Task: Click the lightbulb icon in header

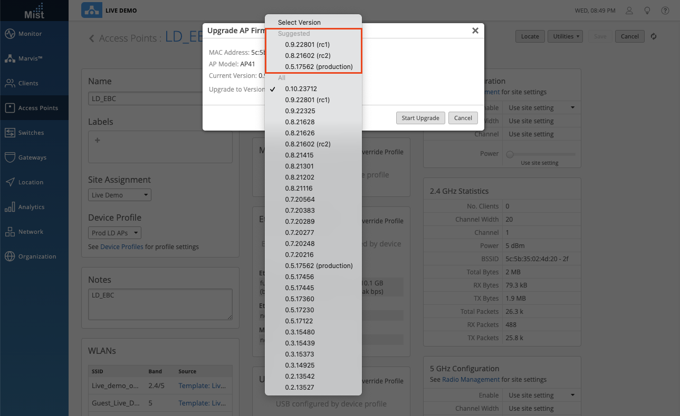Action: [x=647, y=11]
